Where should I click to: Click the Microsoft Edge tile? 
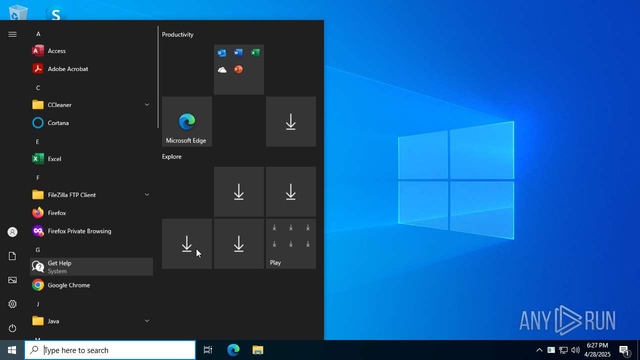187,121
